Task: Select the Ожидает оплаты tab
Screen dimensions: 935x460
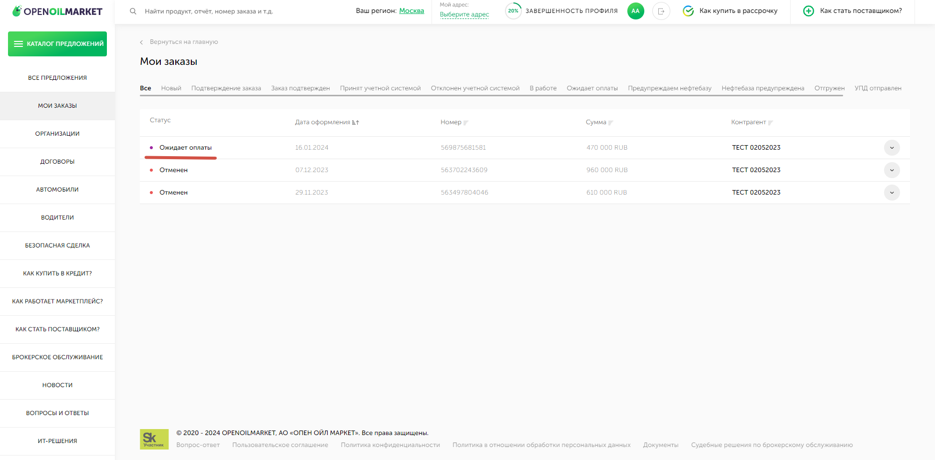Action: (x=592, y=88)
